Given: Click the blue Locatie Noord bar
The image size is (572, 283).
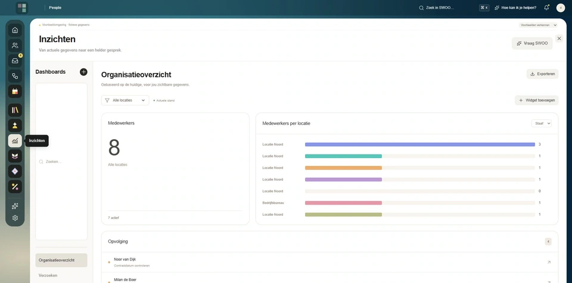Looking at the screenshot, I should (x=420, y=144).
